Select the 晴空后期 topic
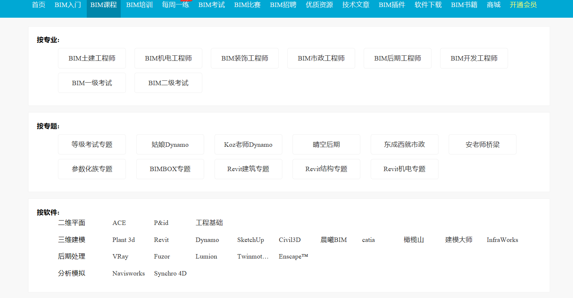 click(x=326, y=145)
